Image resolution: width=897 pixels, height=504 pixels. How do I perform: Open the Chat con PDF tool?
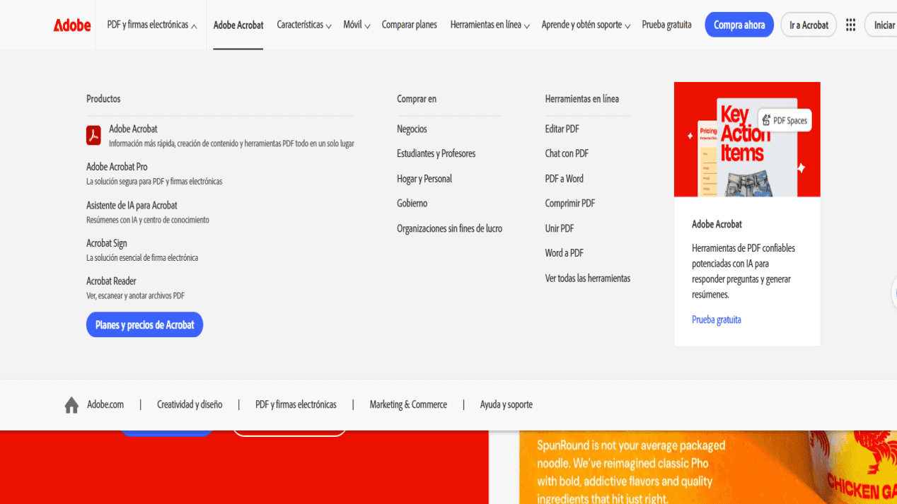[567, 153]
